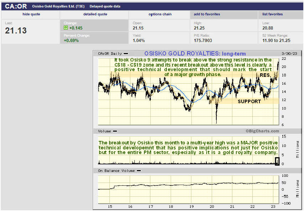This screenshot has width=304, height=211.
Task: Click the 52 week range 11.90 to 21.25
Action: tap(276, 41)
